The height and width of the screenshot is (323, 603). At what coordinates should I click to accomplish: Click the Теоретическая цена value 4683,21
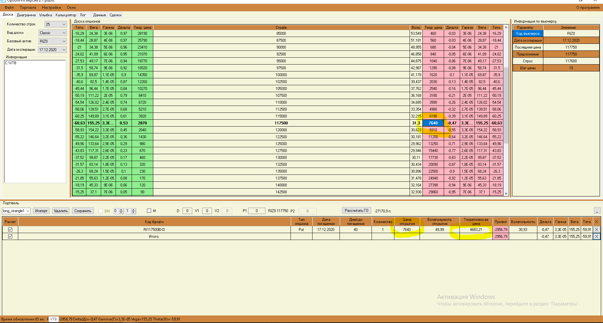(x=476, y=230)
